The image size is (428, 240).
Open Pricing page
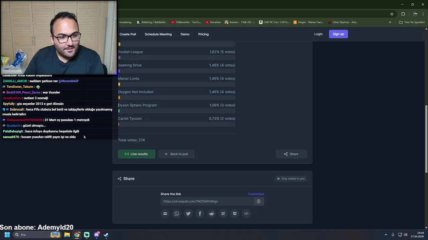click(203, 34)
